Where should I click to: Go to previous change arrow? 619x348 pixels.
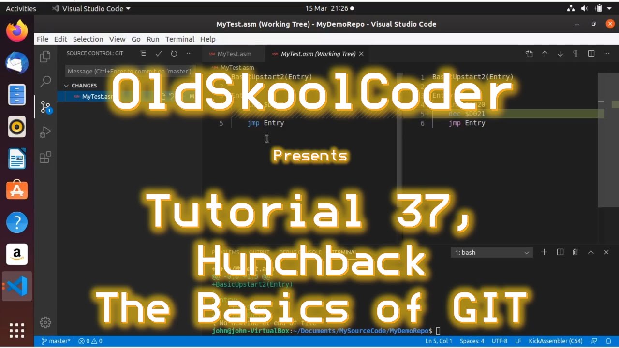coord(545,54)
